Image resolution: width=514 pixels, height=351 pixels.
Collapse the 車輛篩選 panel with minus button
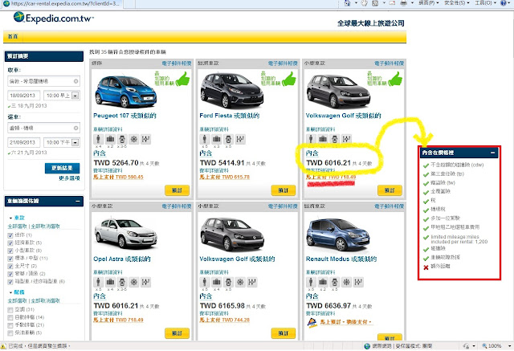pyautogui.click(x=78, y=202)
